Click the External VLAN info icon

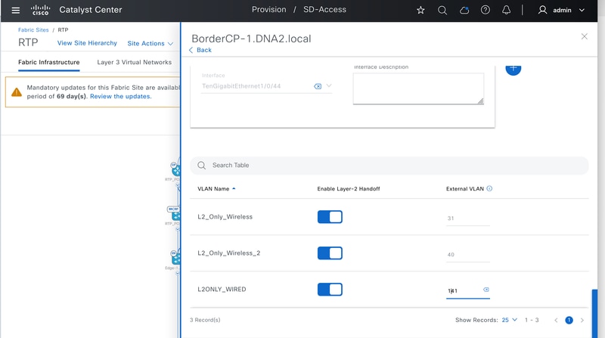489,189
